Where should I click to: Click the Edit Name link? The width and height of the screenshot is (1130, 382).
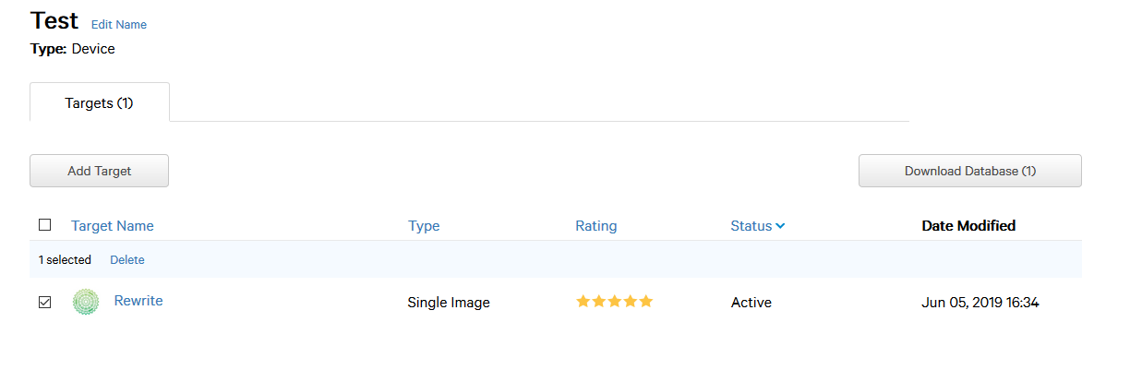[119, 25]
